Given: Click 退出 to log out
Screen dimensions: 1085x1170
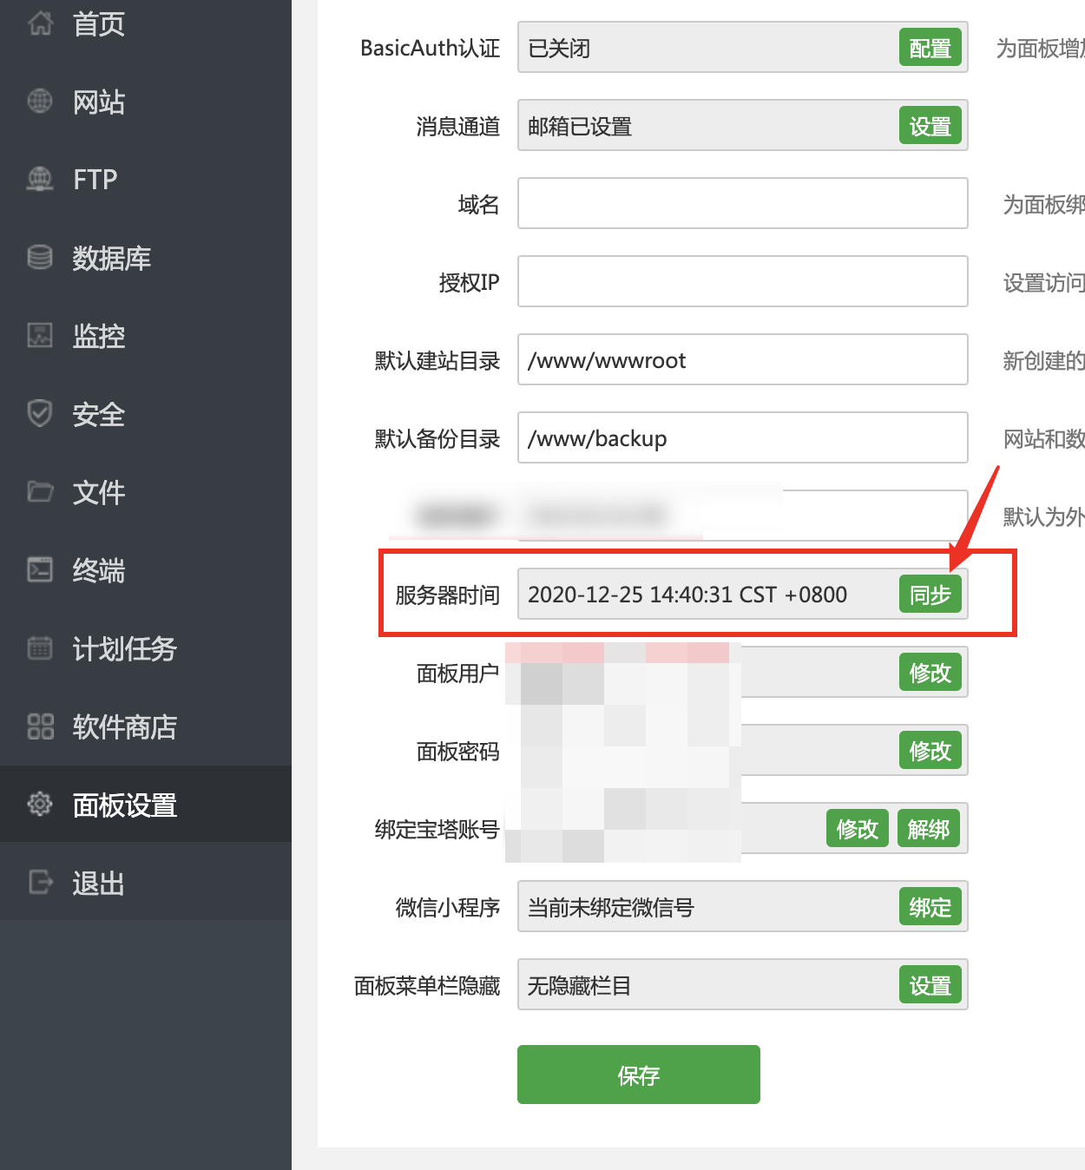Looking at the screenshot, I should (146, 883).
